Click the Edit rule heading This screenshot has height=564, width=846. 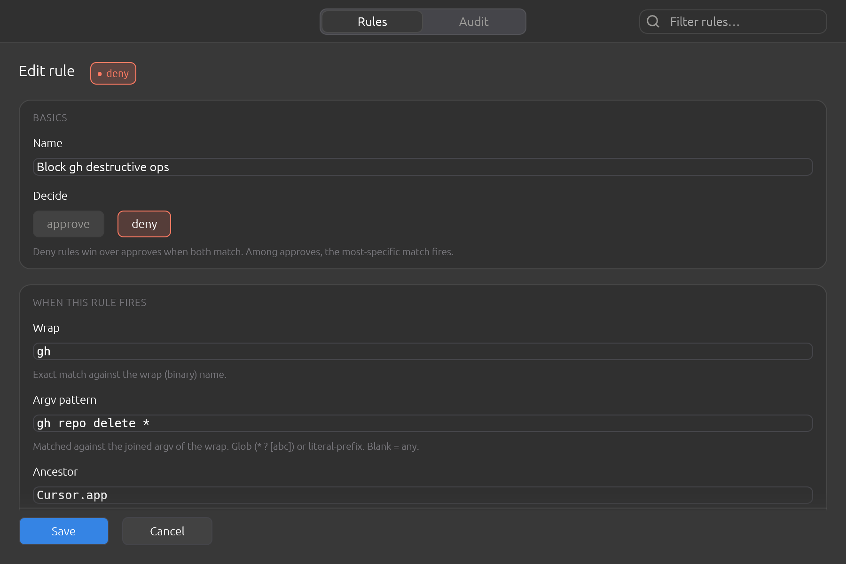(x=47, y=71)
